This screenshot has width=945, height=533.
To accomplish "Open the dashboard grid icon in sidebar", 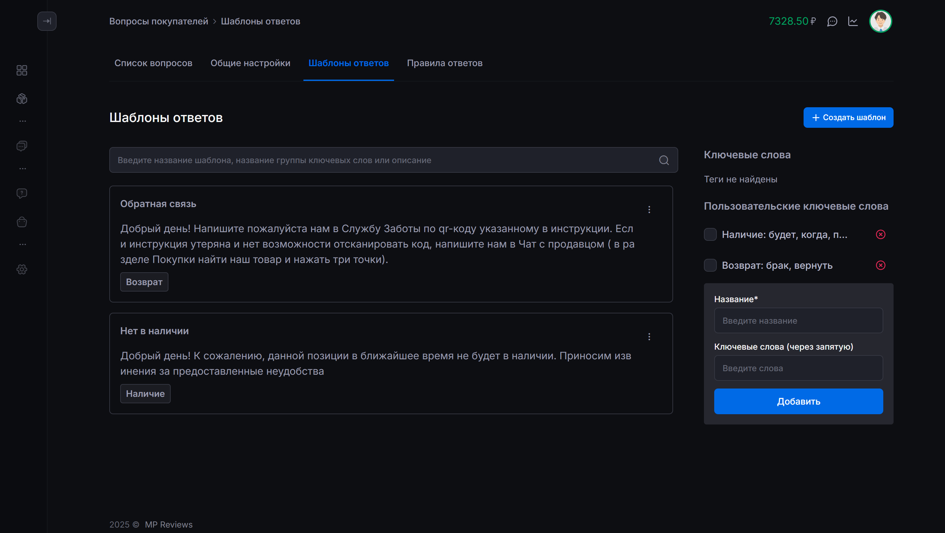I will (22, 70).
